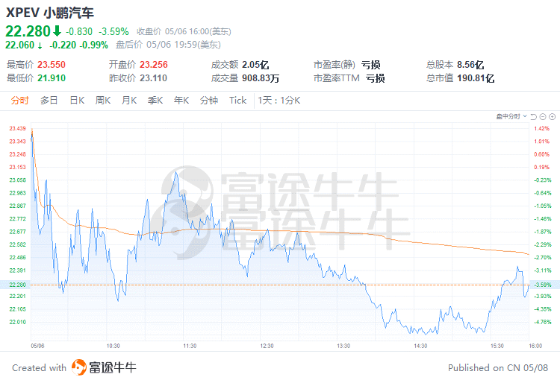Select the 季K tab

[x=155, y=101]
